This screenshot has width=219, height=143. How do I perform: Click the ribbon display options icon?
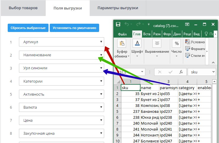click(x=187, y=25)
